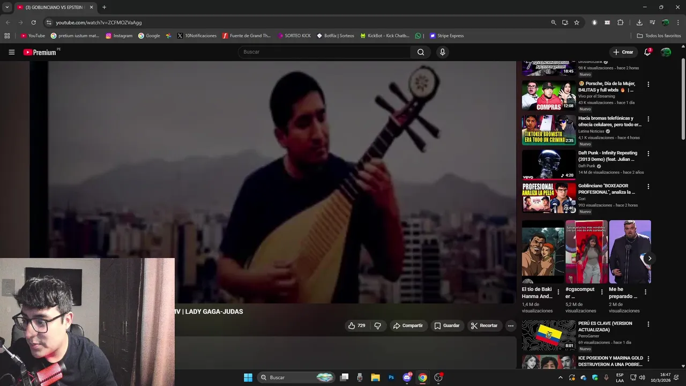The height and width of the screenshot is (386, 686).
Task: Click the Crear button
Action: click(x=623, y=52)
